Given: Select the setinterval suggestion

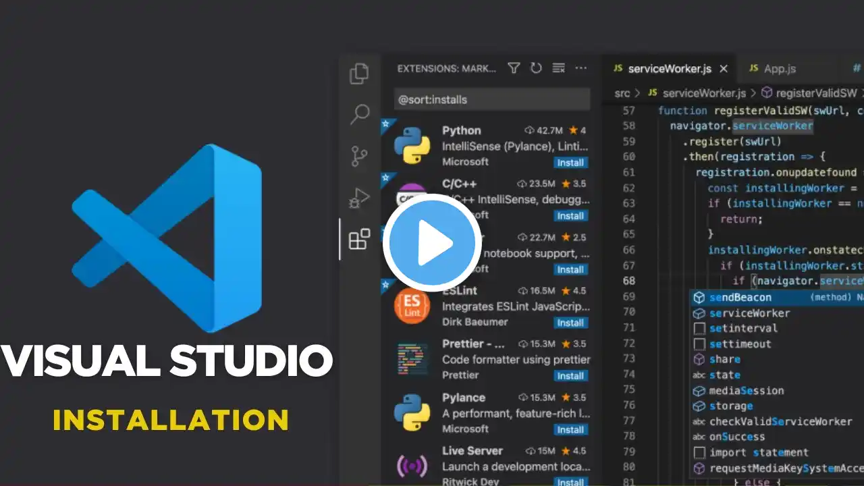Looking at the screenshot, I should [x=777, y=329].
